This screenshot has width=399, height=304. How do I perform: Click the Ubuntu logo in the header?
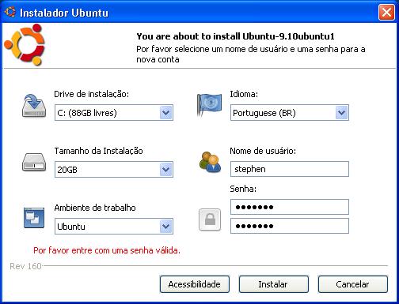click(25, 45)
